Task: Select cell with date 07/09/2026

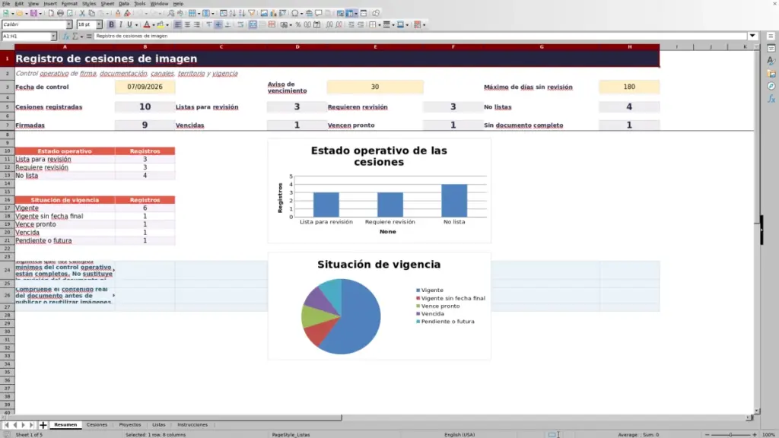Action: 145,87
